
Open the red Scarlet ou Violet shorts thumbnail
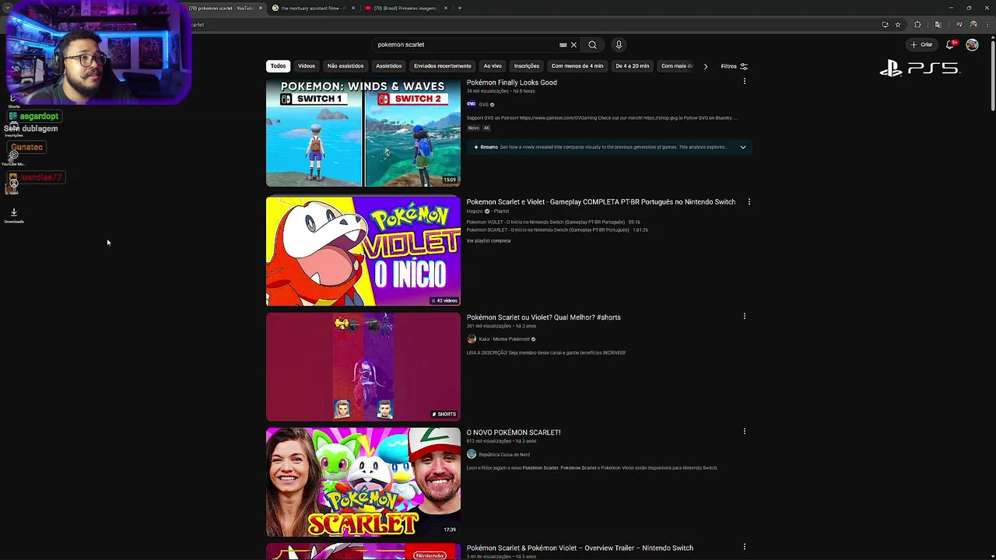tap(363, 366)
